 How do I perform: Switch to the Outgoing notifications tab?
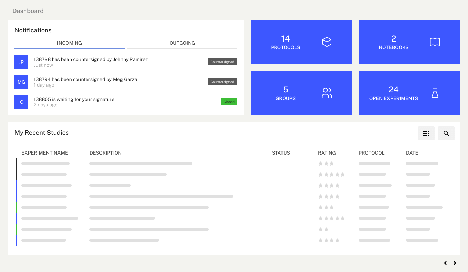[182, 43]
